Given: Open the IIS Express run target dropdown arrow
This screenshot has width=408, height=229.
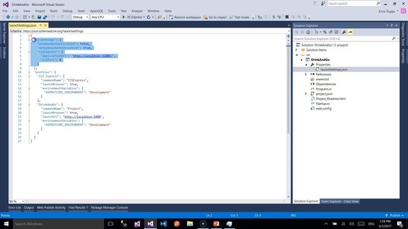Looking at the screenshot, I should click(144, 17).
